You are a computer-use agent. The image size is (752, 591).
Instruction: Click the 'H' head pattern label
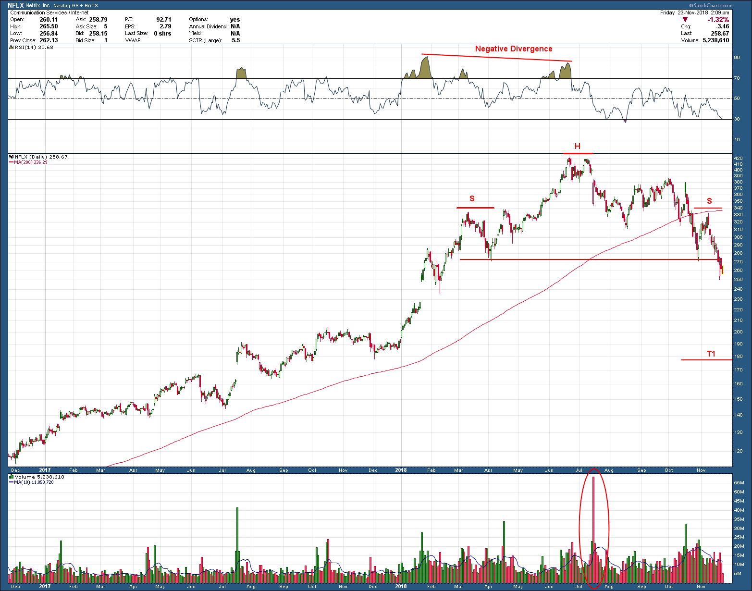tap(578, 147)
